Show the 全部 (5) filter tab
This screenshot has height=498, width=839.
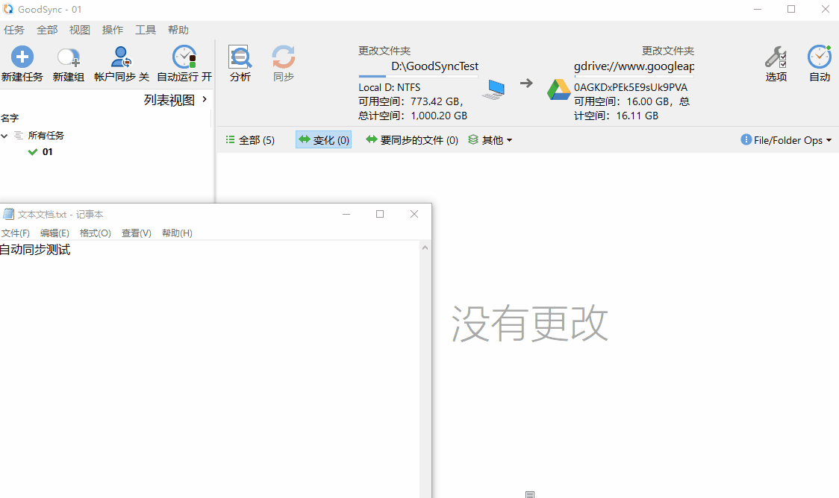pyautogui.click(x=250, y=140)
